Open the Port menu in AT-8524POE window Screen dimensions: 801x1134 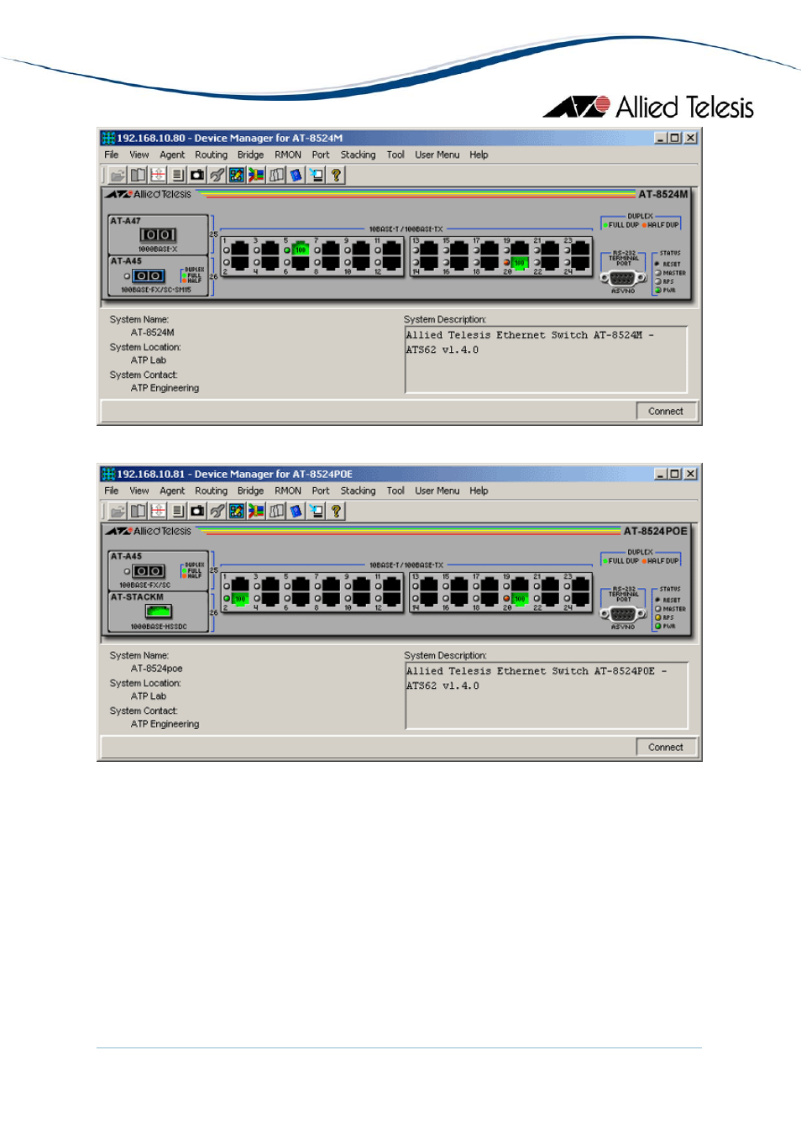coord(320,491)
